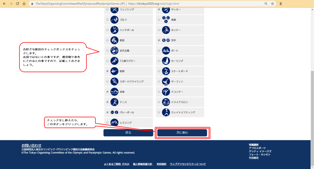Viewport: 314px width, 169px height.
Task: Check the セーリング checkbox
Action: pyautogui.click(x=159, y=61)
